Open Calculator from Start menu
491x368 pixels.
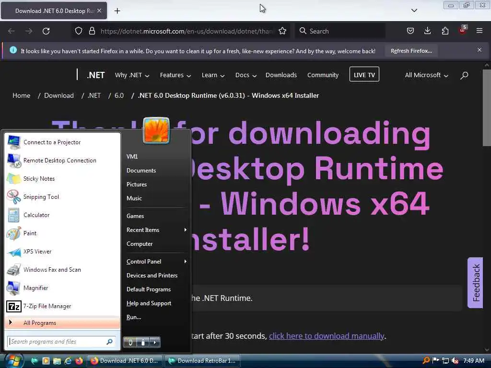tap(62, 215)
